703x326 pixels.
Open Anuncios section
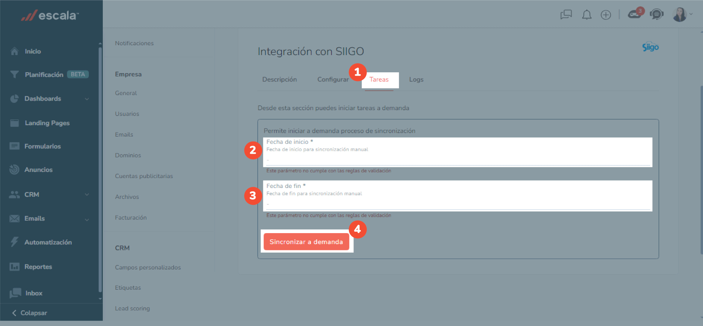(x=39, y=170)
